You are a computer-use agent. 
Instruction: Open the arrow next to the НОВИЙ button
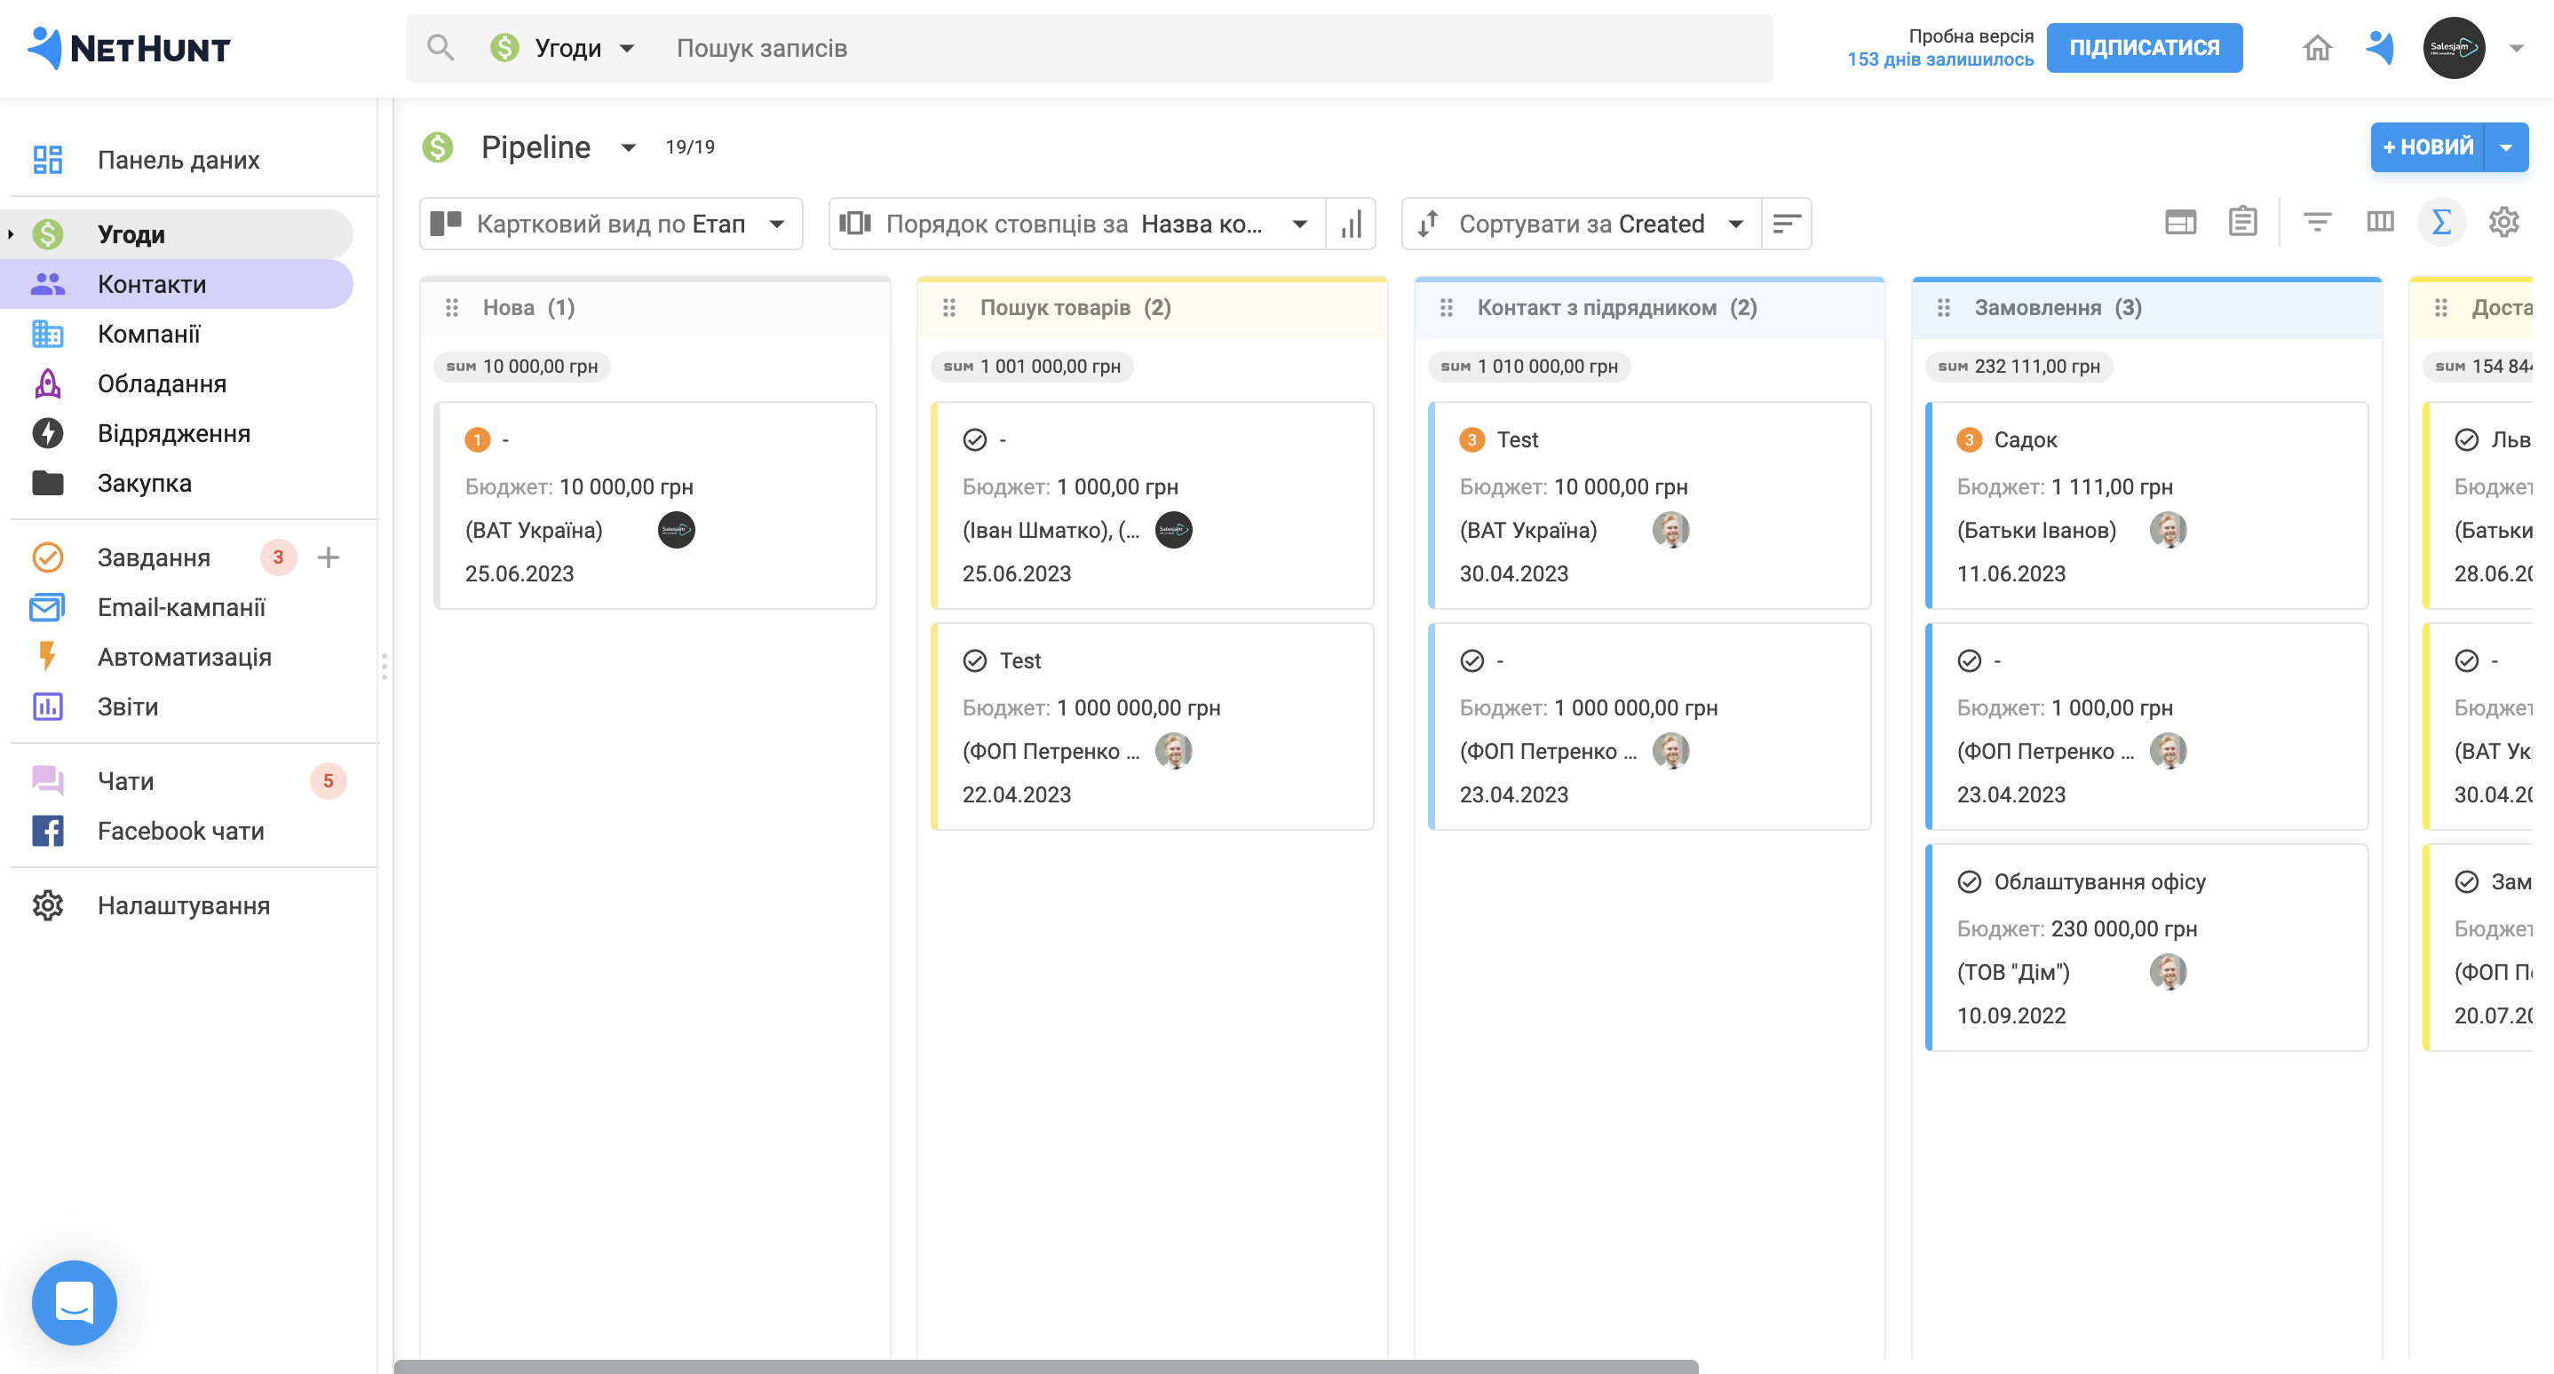[x=2506, y=147]
